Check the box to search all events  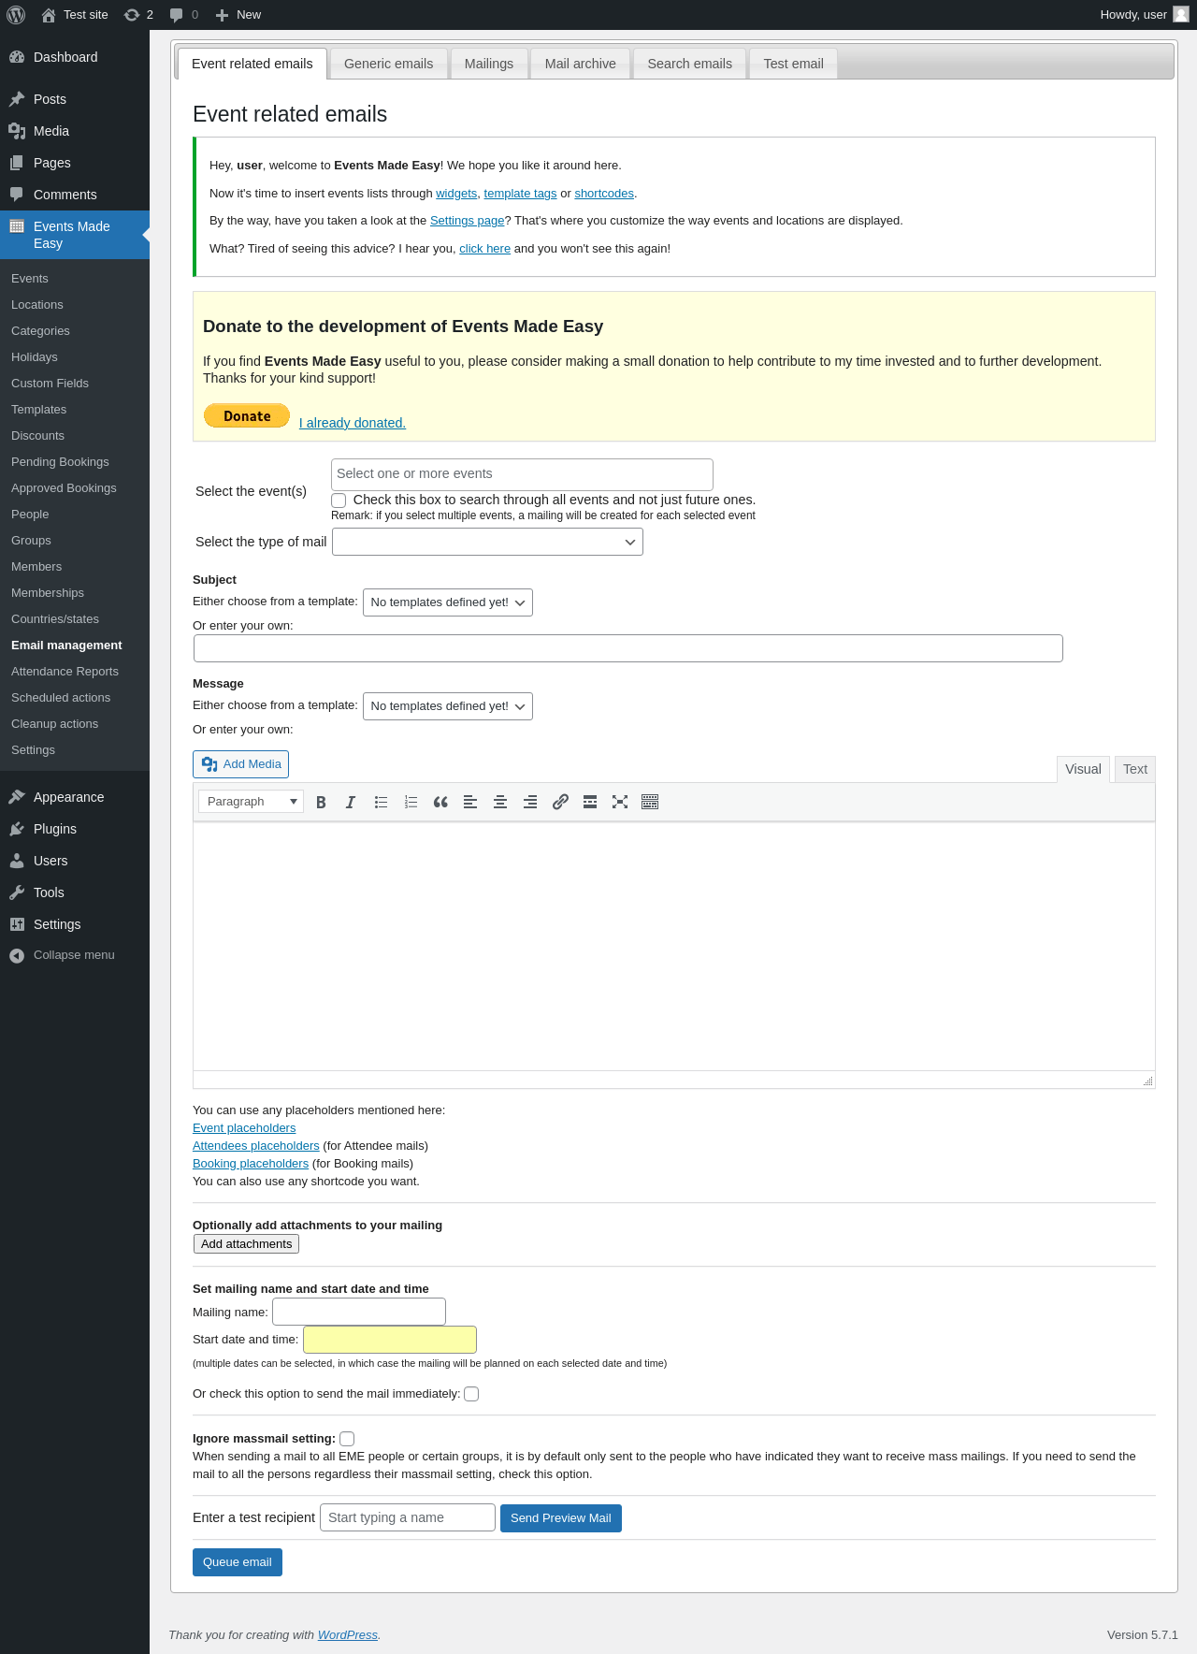339,501
